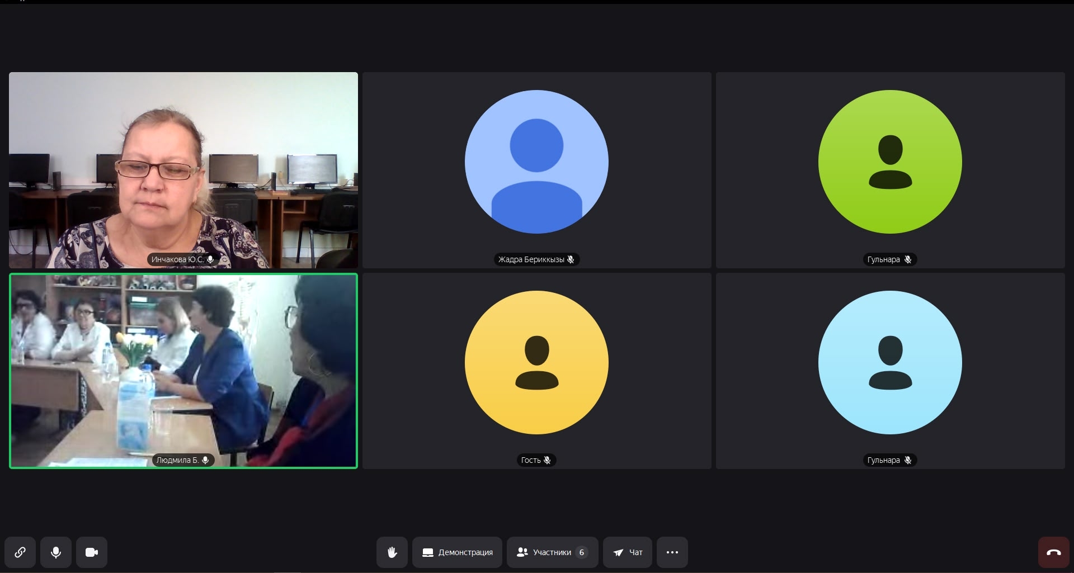Start screen sharing with Демонстрация
The image size is (1074, 573).
458,552
